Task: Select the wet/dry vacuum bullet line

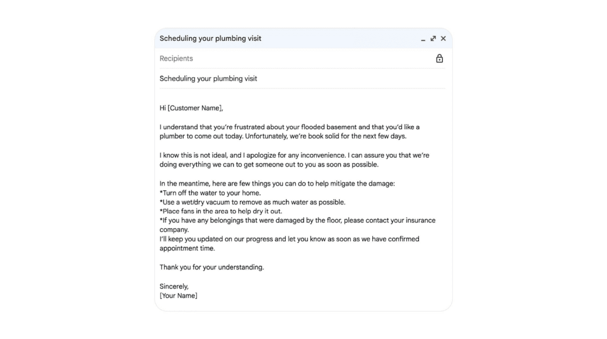Action: [x=253, y=202]
